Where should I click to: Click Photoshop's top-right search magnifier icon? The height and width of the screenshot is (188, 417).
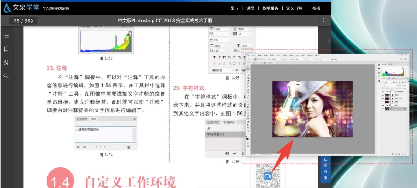tap(401, 59)
